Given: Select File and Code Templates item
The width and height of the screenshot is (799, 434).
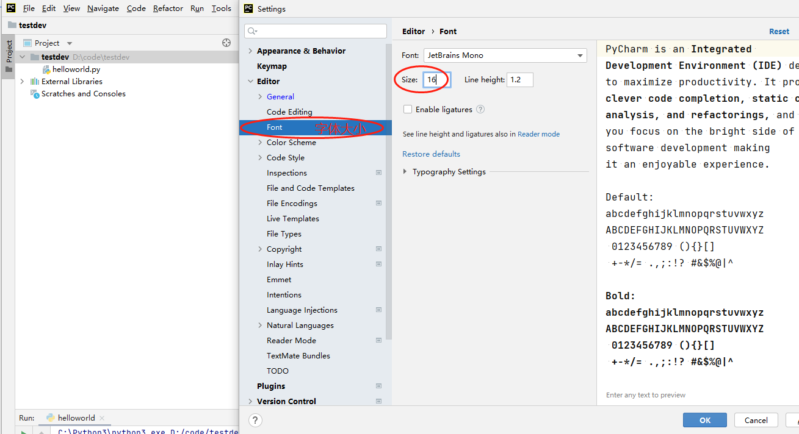Looking at the screenshot, I should point(311,188).
